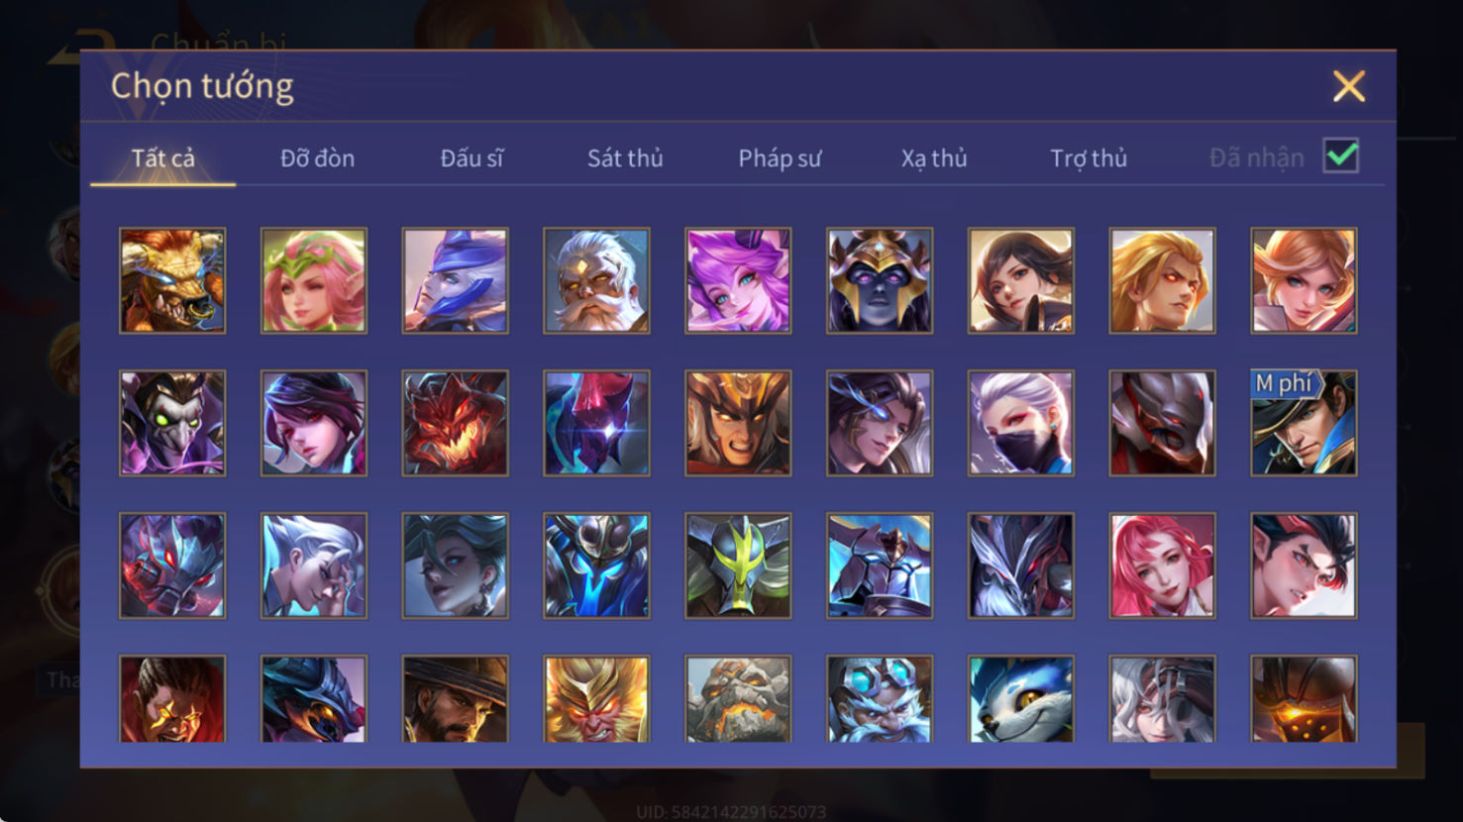Select the rock golem hero portrait
The width and height of the screenshot is (1463, 822).
pyautogui.click(x=738, y=698)
